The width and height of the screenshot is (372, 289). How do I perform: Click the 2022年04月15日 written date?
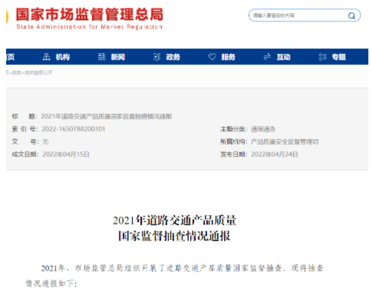point(66,154)
